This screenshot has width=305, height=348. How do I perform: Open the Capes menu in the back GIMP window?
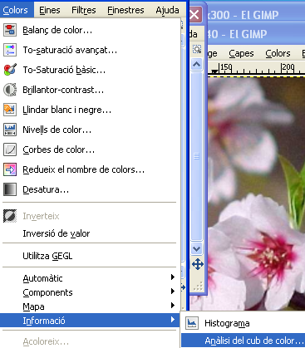point(241,53)
